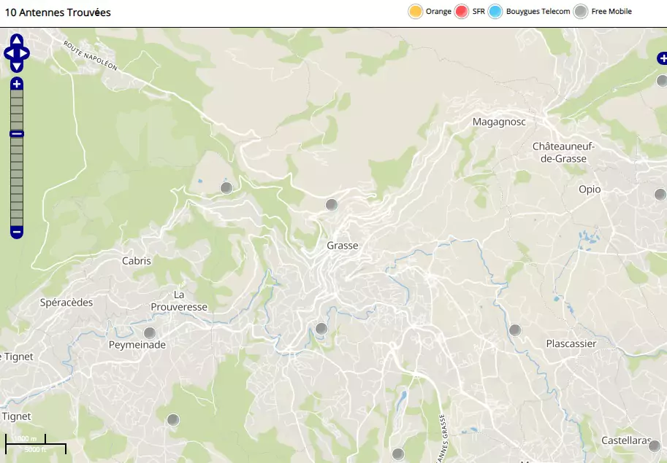
Task: Zoom in using the plus button
Action: point(17,84)
